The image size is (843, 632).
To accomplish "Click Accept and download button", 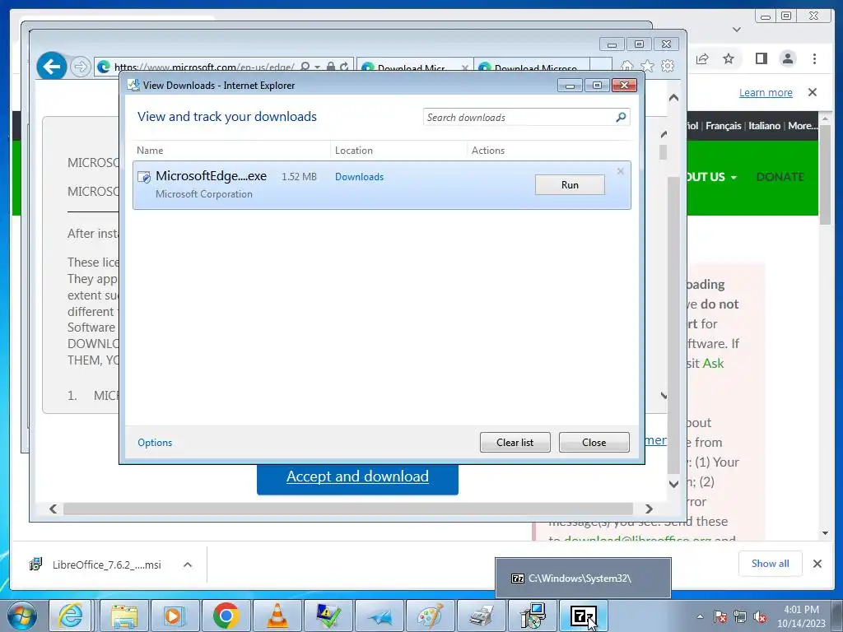I will pos(357,476).
